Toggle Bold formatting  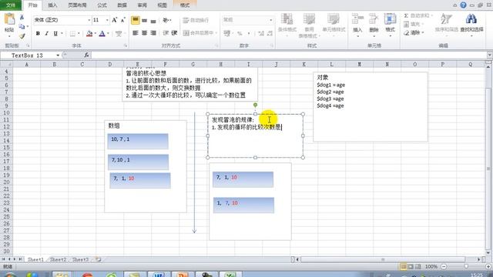pos(38,33)
